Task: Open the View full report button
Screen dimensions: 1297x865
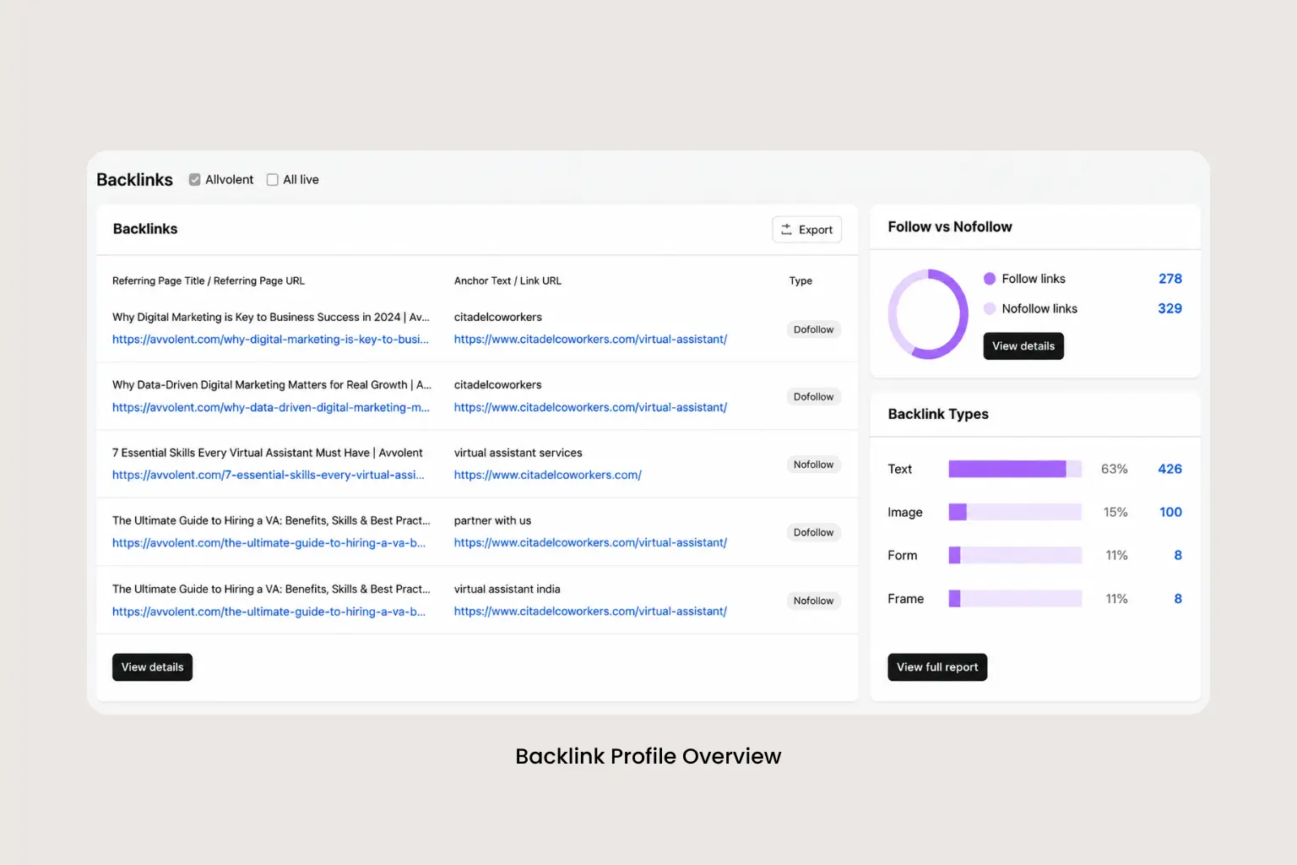Action: [937, 667]
